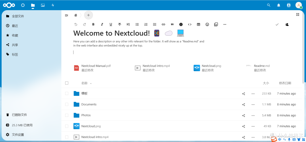Toggle strikethrough formatting

click(x=120, y=25)
